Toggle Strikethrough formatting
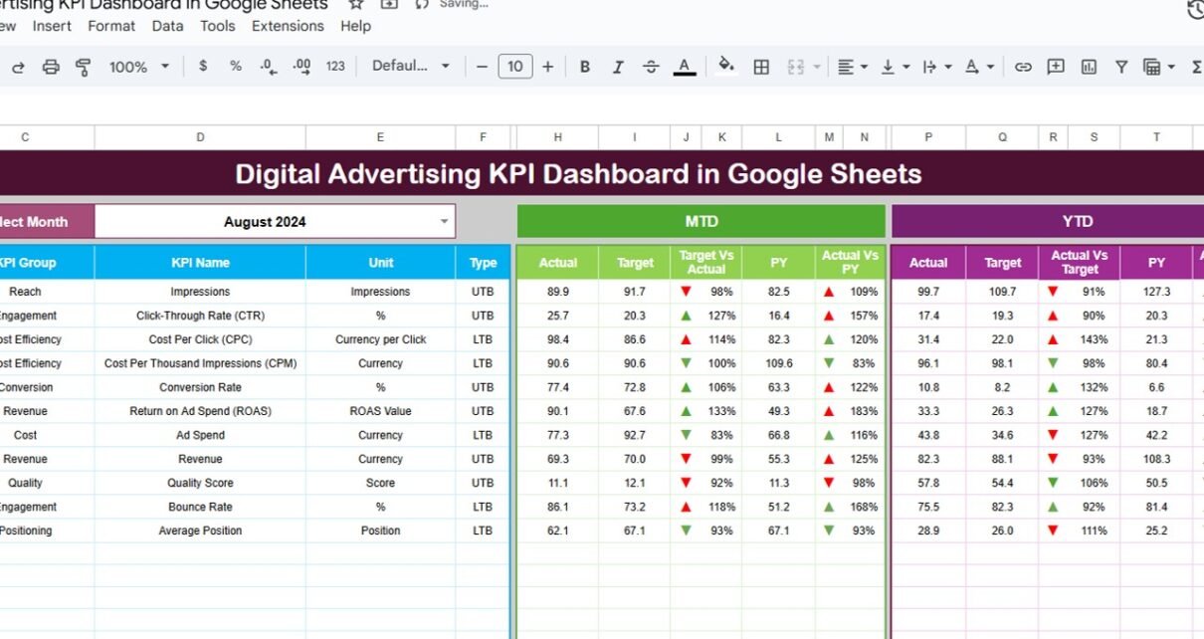Image resolution: width=1204 pixels, height=639 pixels. coord(651,67)
